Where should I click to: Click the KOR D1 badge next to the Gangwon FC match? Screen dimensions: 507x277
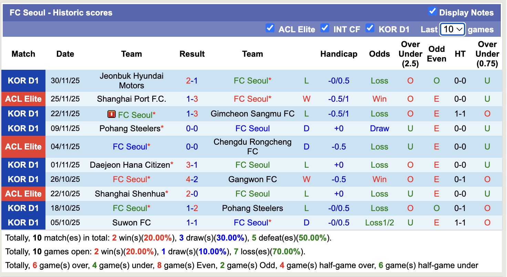(23, 179)
